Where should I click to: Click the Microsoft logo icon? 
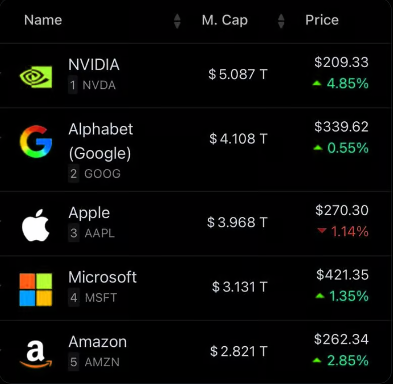(x=35, y=290)
